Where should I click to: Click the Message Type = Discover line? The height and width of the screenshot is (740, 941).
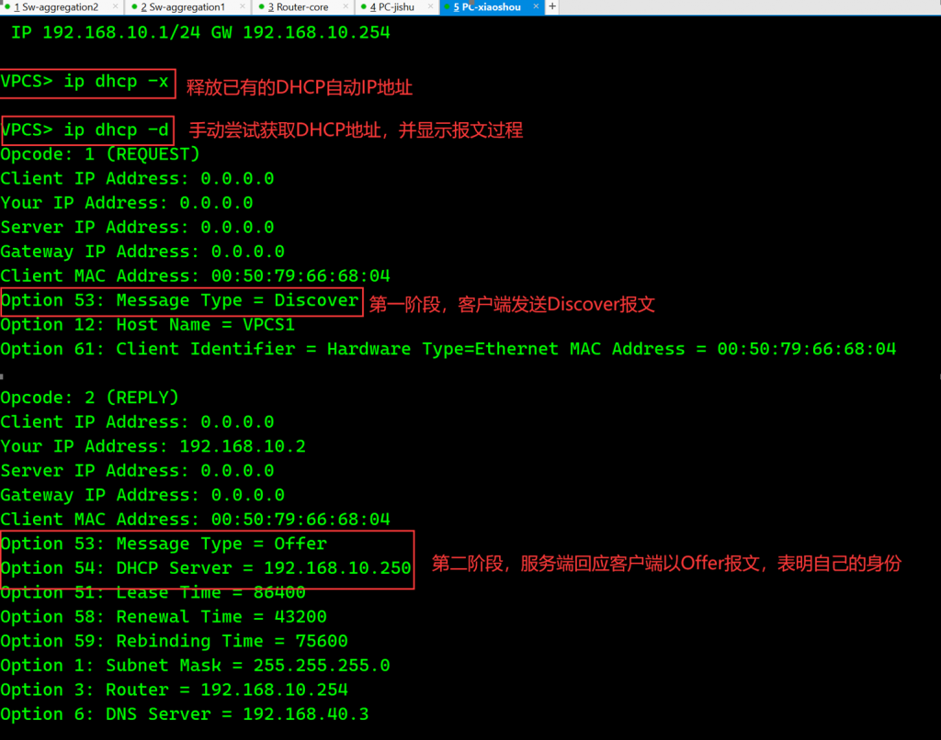point(180,300)
